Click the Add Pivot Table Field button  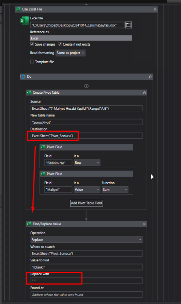click(x=86, y=203)
